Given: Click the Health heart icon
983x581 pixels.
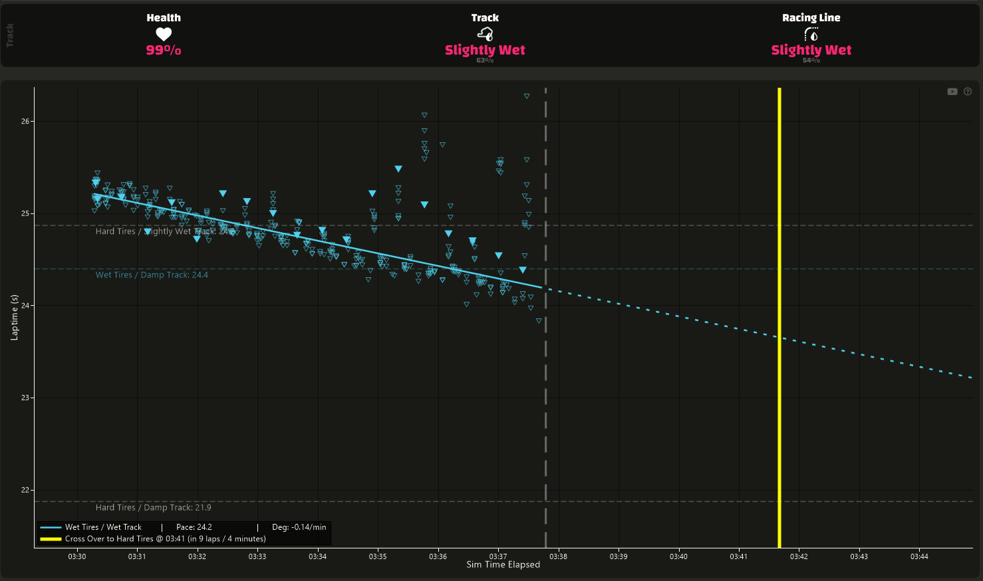Looking at the screenshot, I should tap(164, 35).
